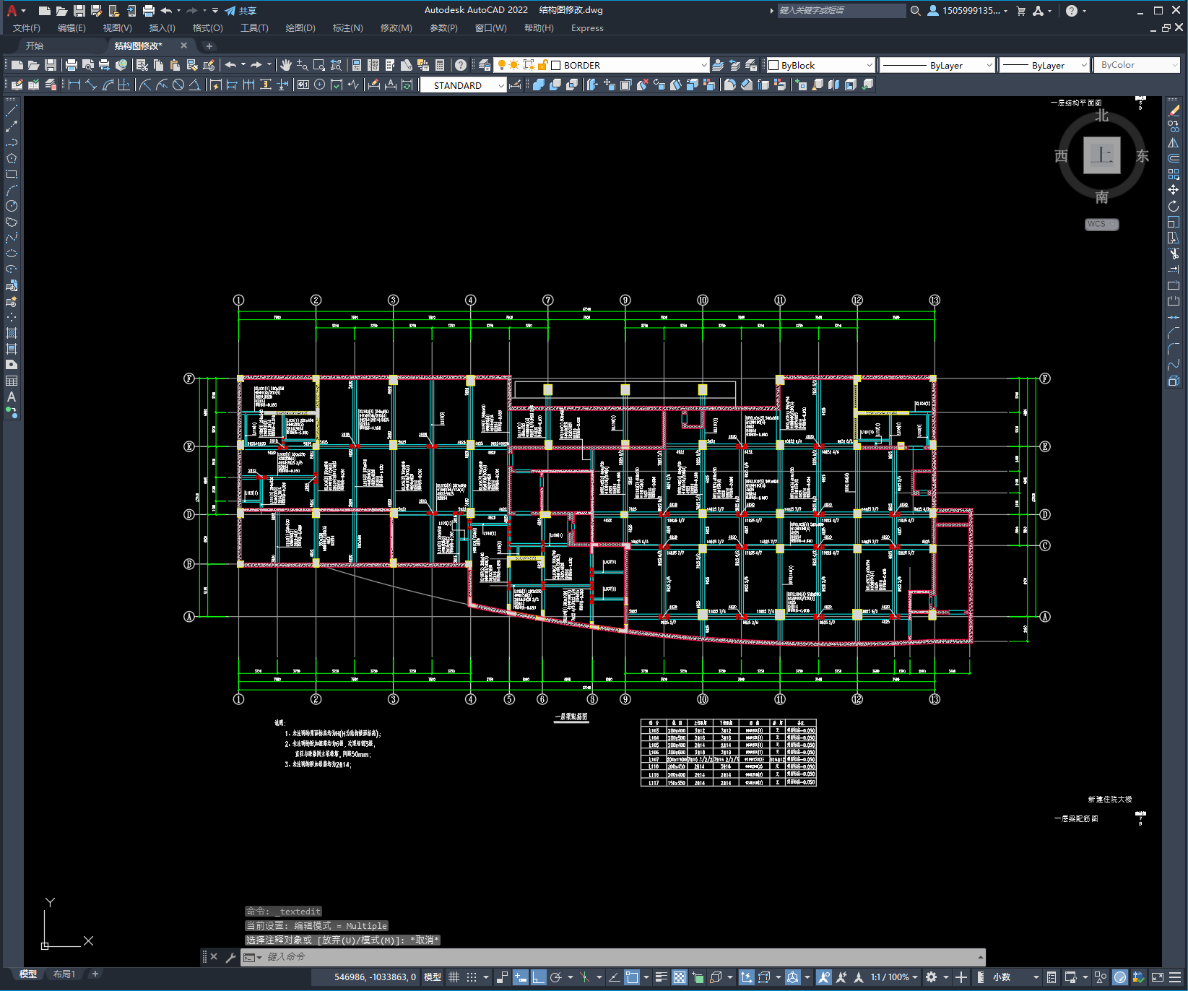Expand the BORDER layer dropdown
The width and height of the screenshot is (1188, 991).
(704, 65)
